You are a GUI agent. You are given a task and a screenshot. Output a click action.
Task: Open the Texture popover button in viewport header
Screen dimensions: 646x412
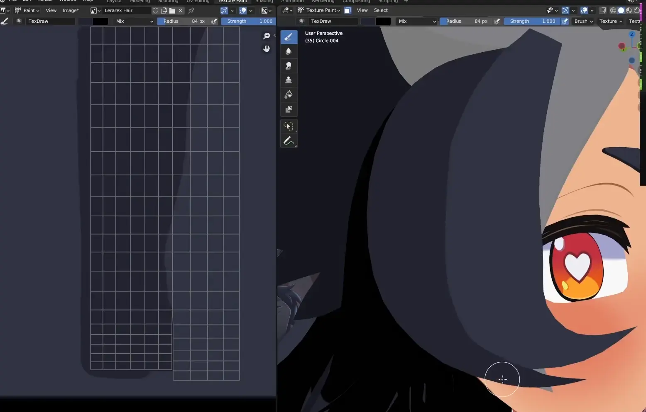[610, 21]
